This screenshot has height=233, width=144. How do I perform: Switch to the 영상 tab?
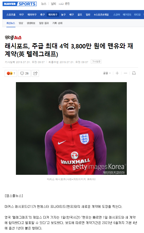[x=21, y=23]
